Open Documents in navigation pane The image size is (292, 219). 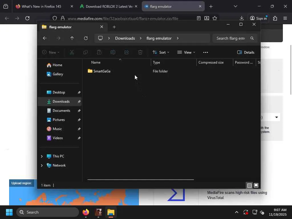(x=62, y=111)
